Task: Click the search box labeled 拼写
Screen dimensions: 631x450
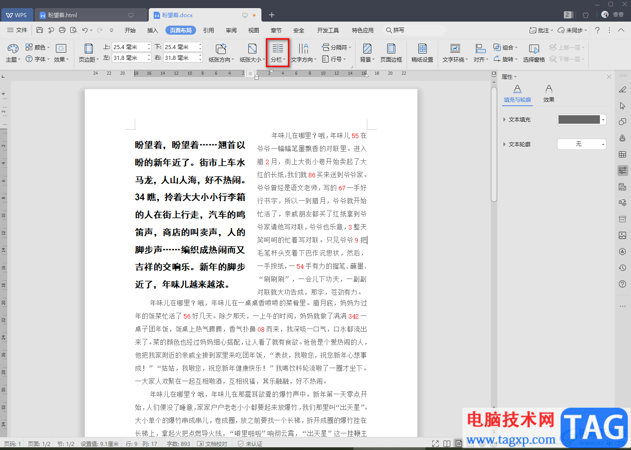Action: coord(414,30)
